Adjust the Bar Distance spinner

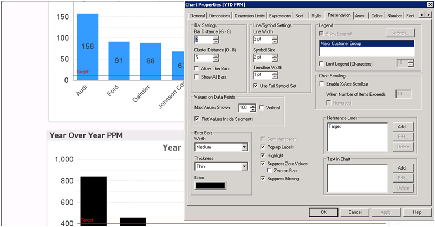point(216,40)
